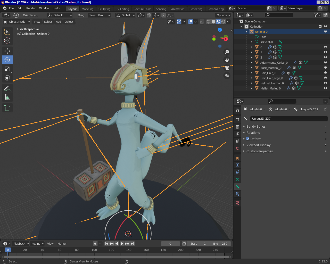This screenshot has width=330, height=264.
Task: Uncheck the Deform checkbox
Action: pos(248,139)
